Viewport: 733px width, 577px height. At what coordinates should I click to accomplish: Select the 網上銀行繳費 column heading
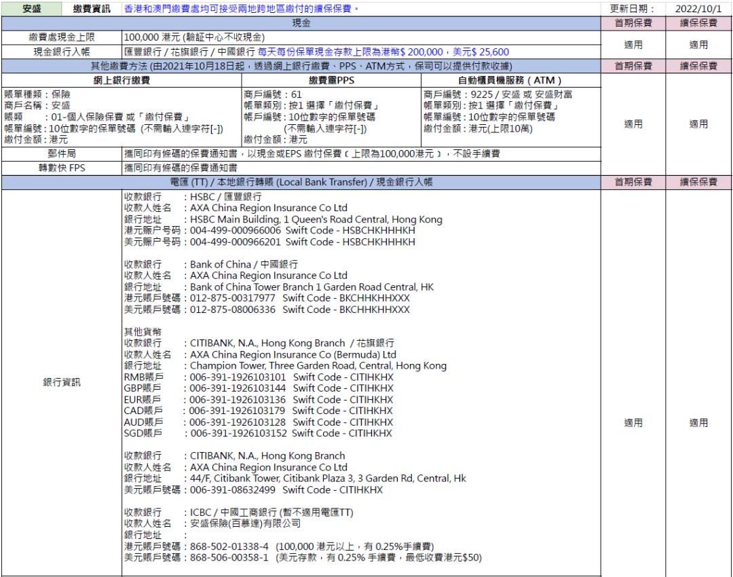(x=121, y=80)
